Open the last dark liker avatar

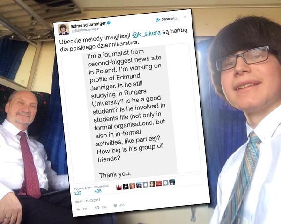(172, 182)
